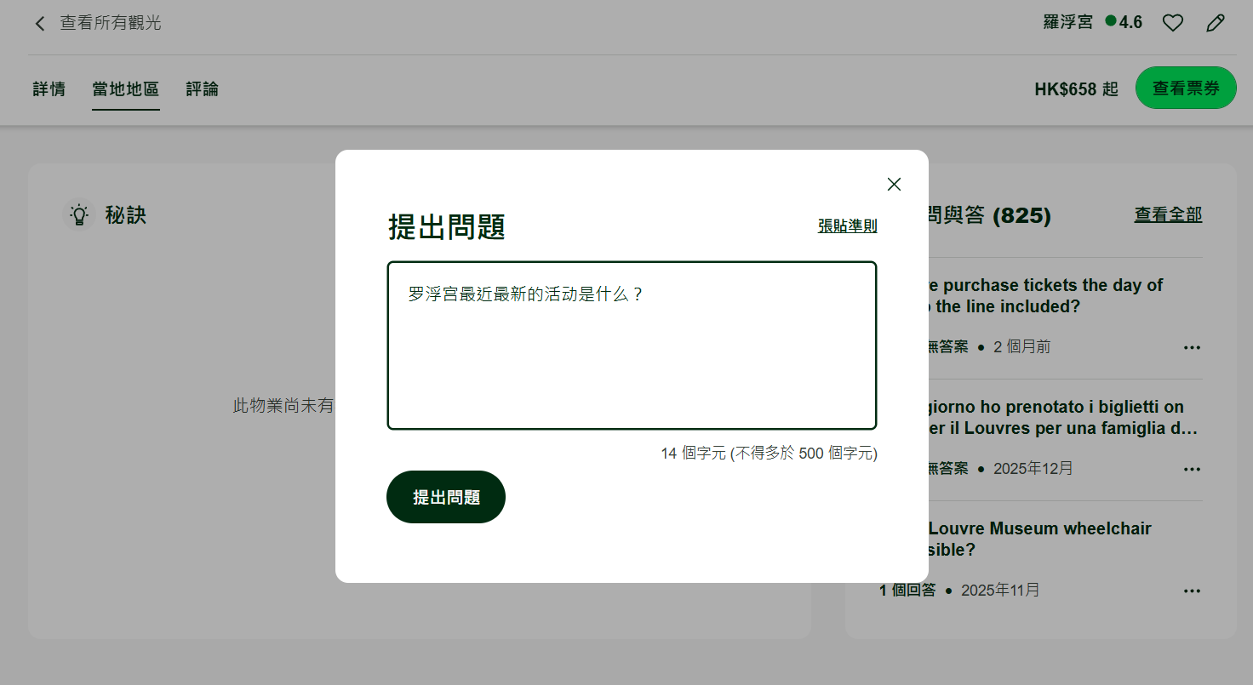Click the 14 個字元 character counter
Viewport: 1253px width, 685px height.
(769, 454)
